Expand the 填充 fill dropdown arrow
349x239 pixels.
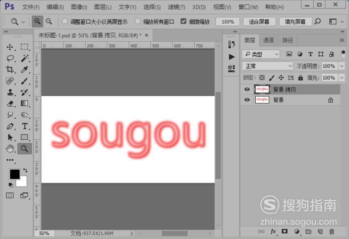[x=341, y=78]
